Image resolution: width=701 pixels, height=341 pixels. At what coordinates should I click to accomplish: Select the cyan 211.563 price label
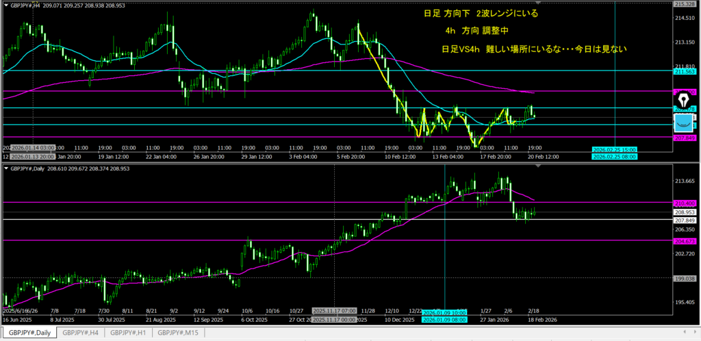[685, 71]
